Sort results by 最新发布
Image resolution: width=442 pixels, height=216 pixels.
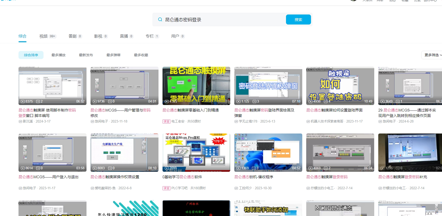[86, 55]
